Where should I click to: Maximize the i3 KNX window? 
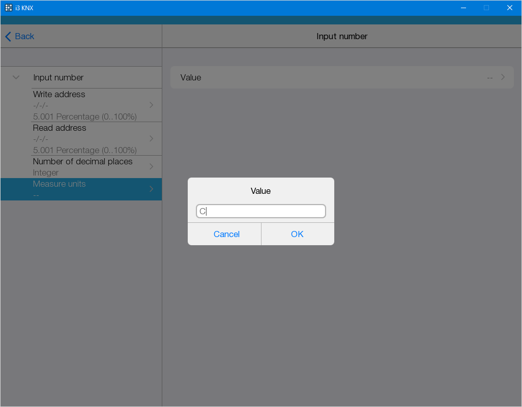[486, 8]
